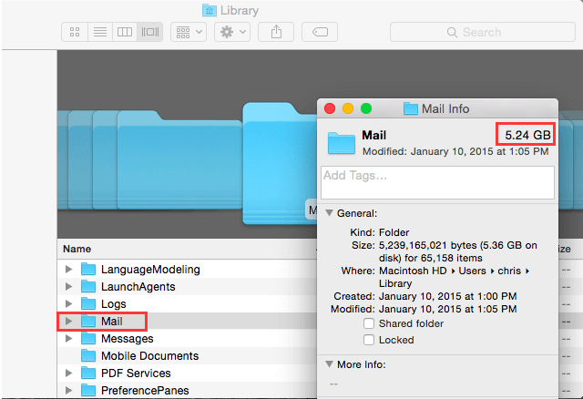Switch Finder to icon view
583x399 pixels.
click(75, 32)
